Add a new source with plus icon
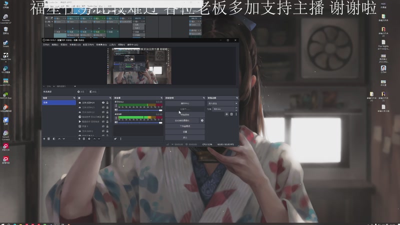400x225 pixels. (79, 139)
